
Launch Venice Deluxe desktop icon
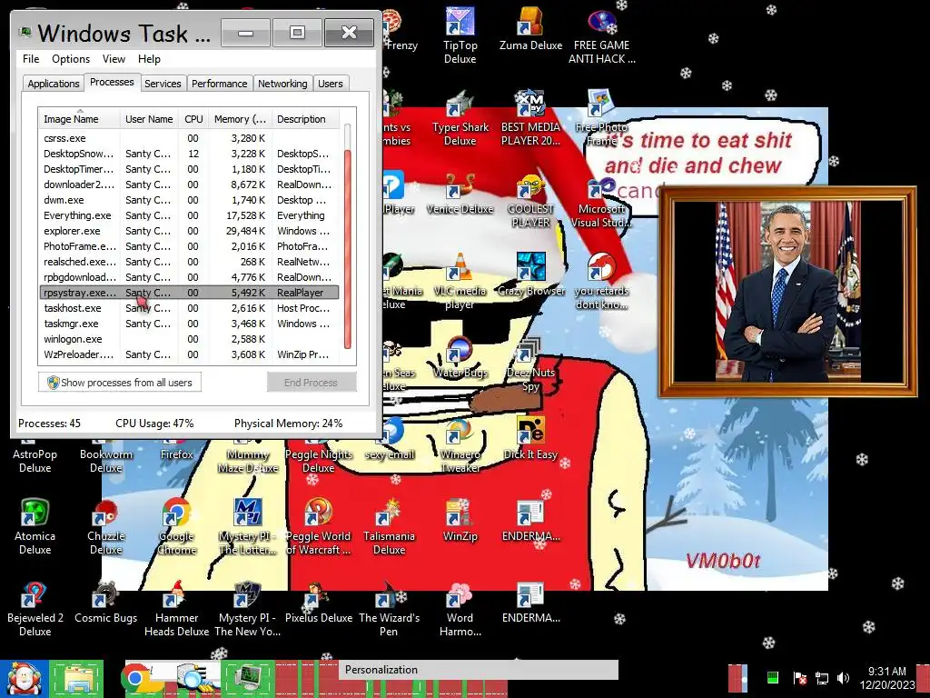(x=460, y=194)
